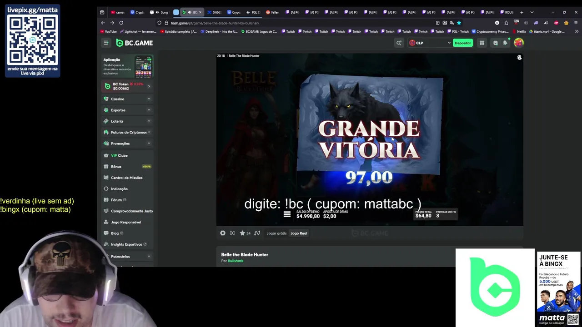Viewport: 582px width, 327px height.
Task: Switch to the ROUB browser tab
Action: coord(506,12)
